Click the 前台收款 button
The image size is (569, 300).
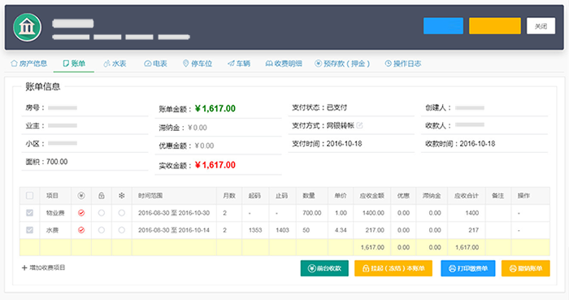[x=324, y=268]
